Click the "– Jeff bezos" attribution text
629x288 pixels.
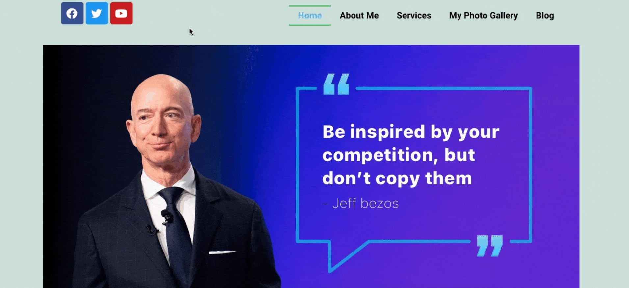click(361, 203)
